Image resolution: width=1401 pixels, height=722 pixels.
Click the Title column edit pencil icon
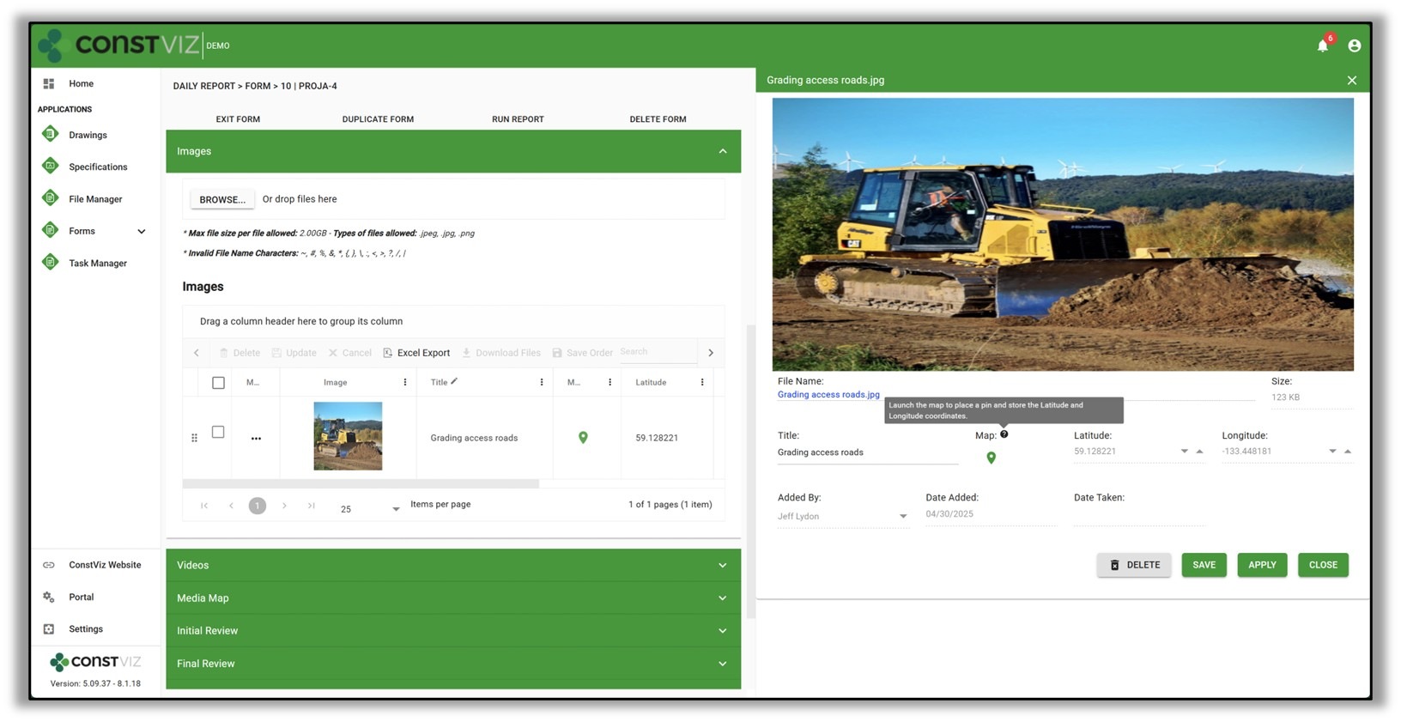[x=454, y=381]
